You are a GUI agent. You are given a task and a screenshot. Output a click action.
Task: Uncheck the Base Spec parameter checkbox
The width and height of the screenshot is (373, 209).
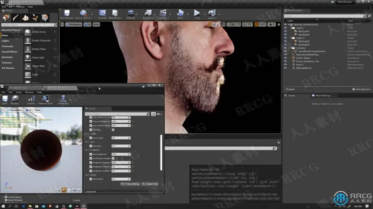click(x=91, y=146)
